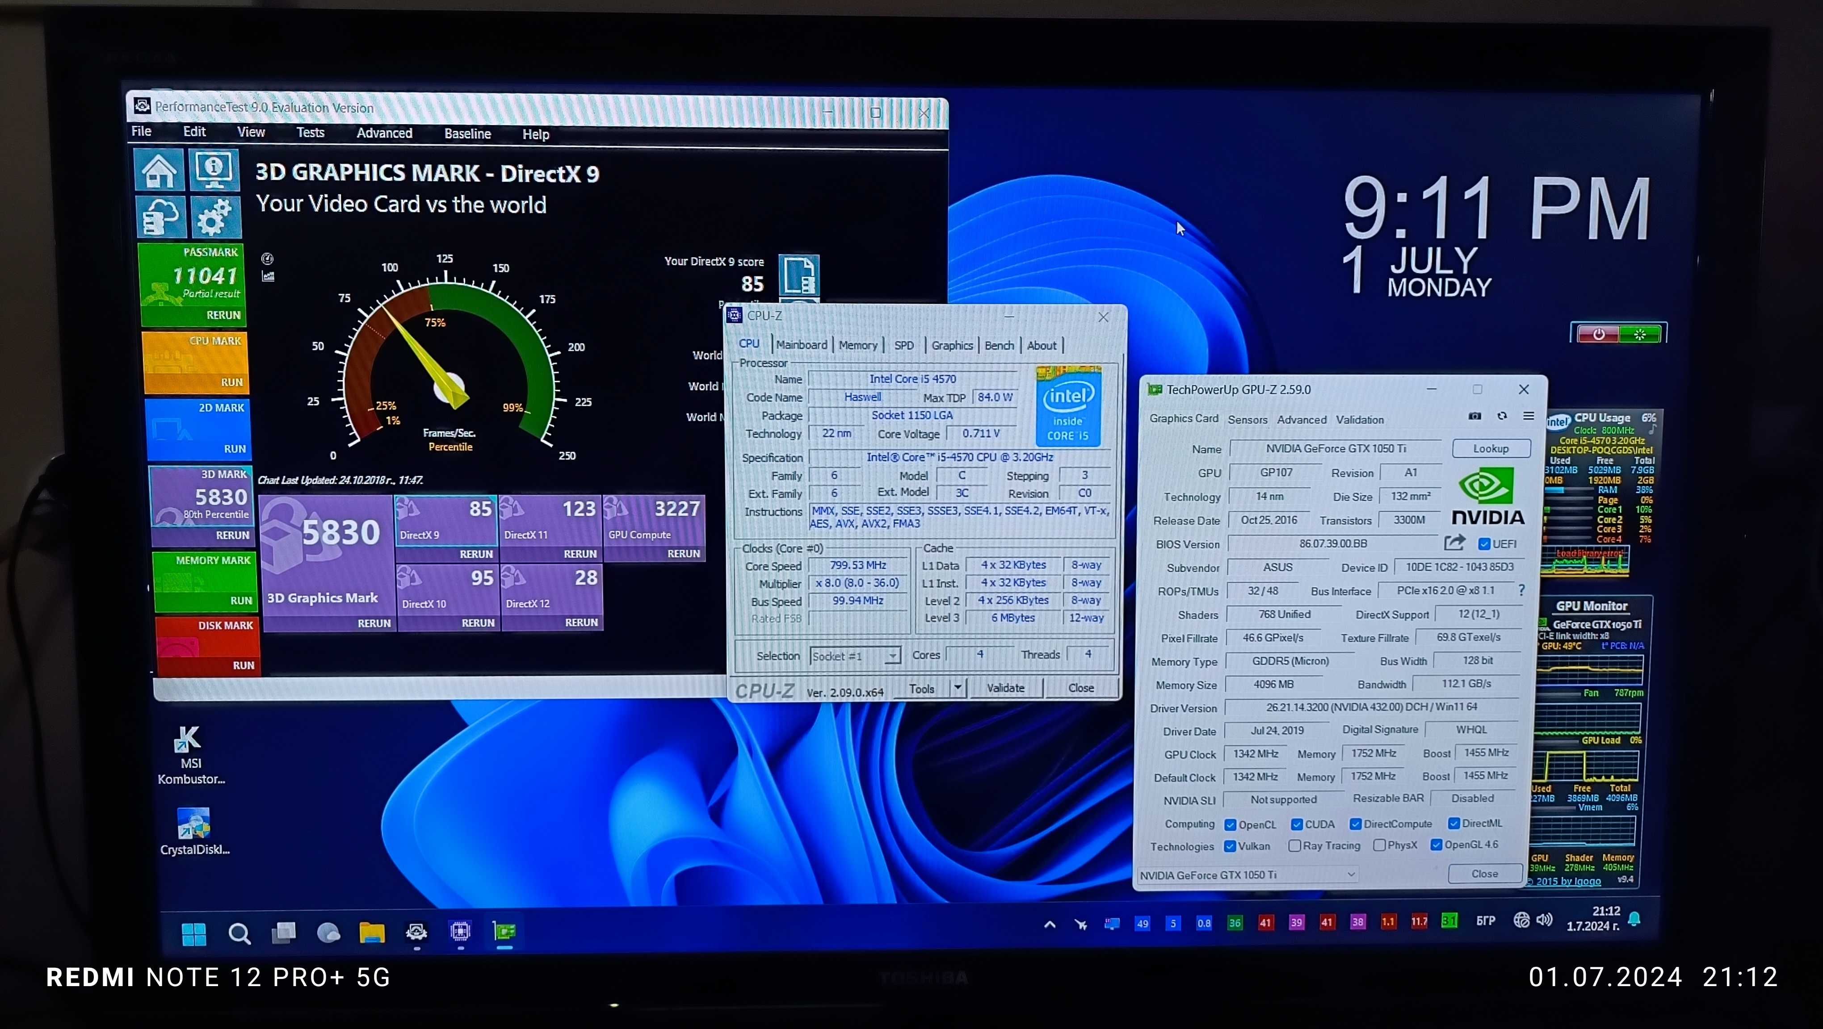The height and width of the screenshot is (1029, 1823).
Task: Open MSI Kombustor desktop shortcut
Action: point(190,755)
